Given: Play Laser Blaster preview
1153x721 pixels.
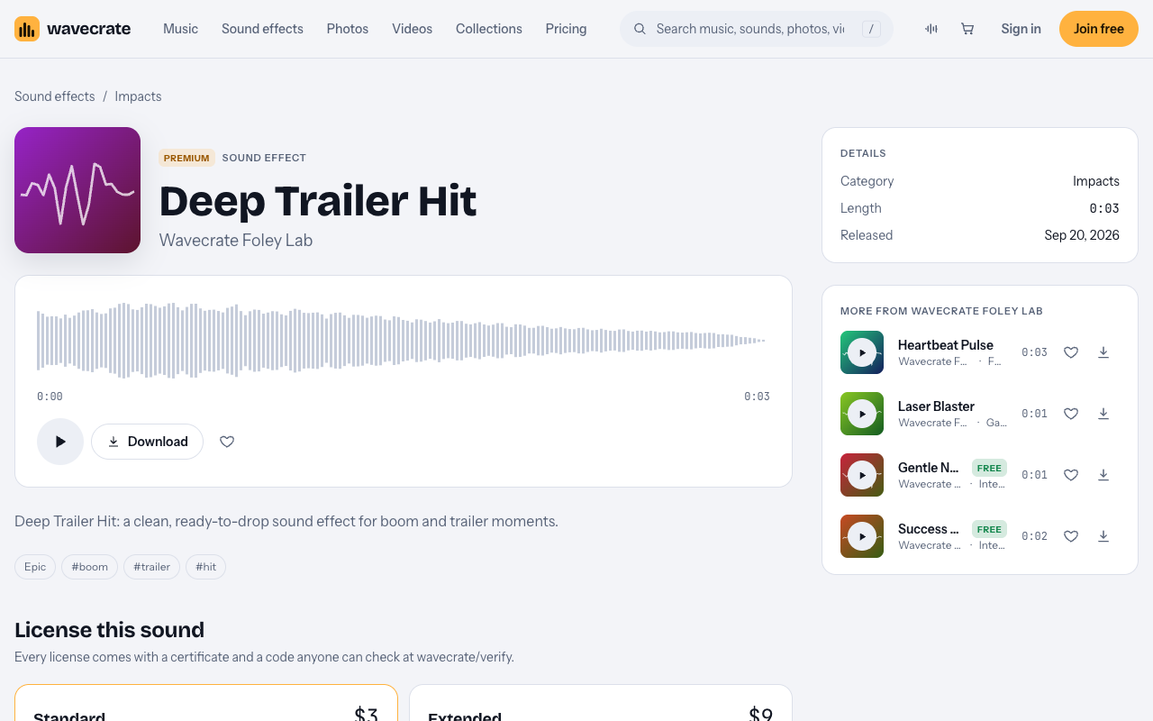Looking at the screenshot, I should [x=862, y=414].
